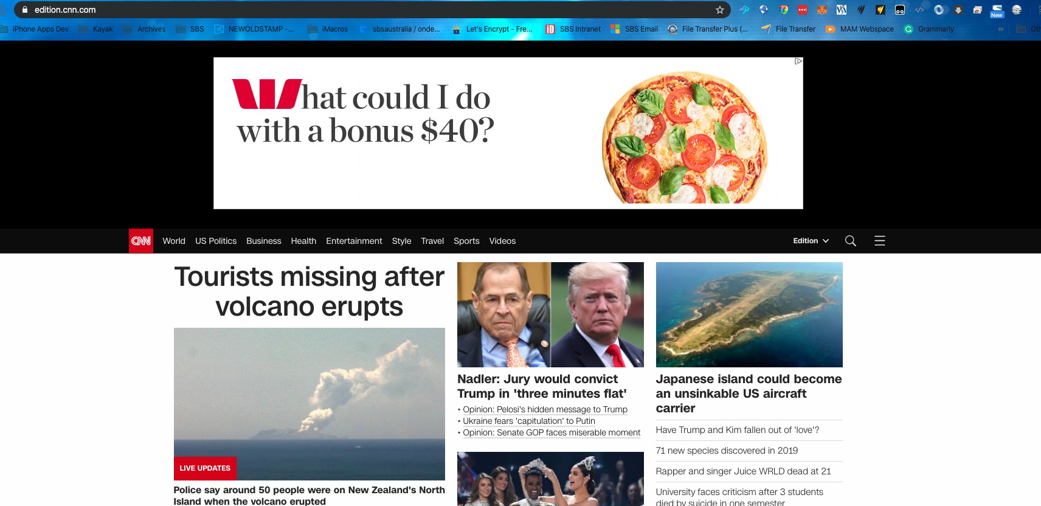Show hidden bookmarks with the double chevron
The width and height of the screenshot is (1041, 506).
click(x=1001, y=29)
